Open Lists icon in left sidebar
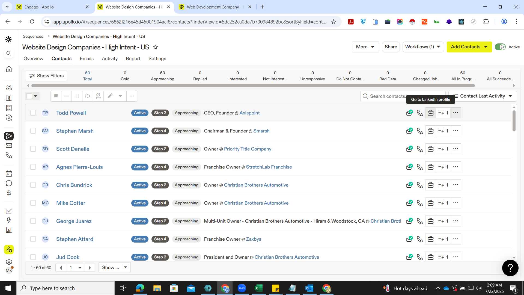Viewport: 524px width, 295px height. click(x=9, y=108)
